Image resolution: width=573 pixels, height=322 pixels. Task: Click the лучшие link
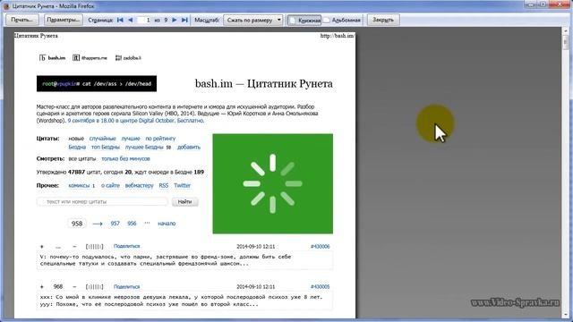[131, 139]
